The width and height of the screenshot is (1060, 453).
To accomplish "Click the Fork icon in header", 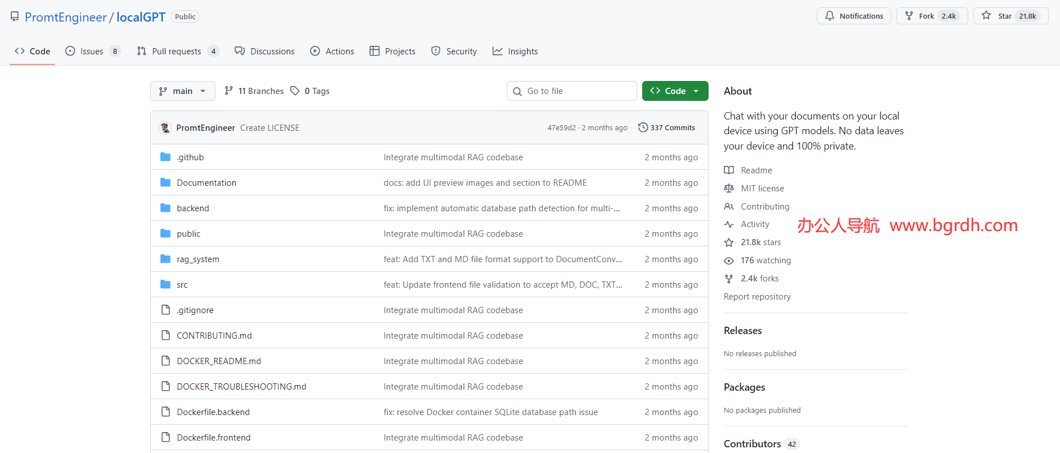I will 909,16.
